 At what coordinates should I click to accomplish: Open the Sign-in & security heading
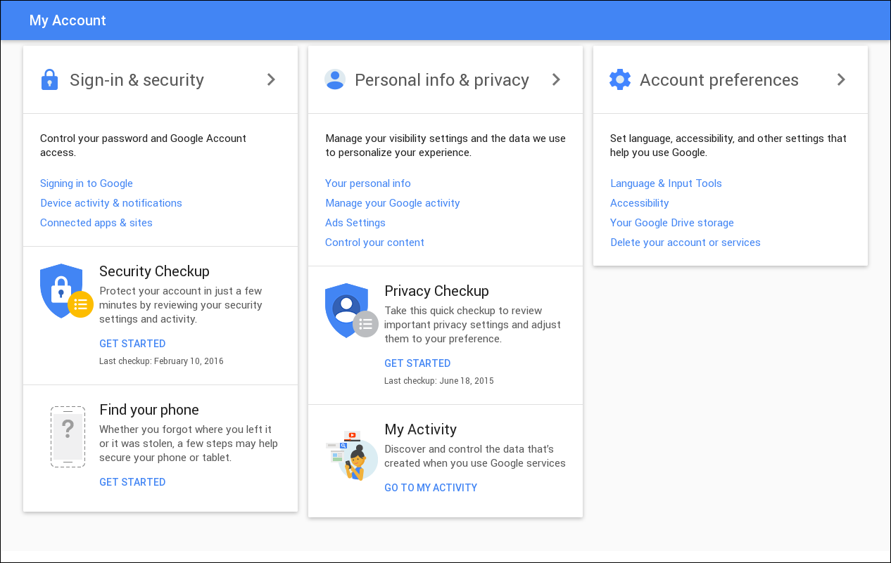click(137, 80)
